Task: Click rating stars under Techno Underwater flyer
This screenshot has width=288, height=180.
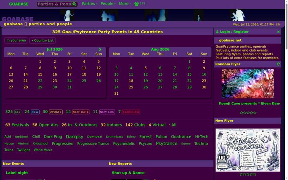Action: tap(248, 174)
